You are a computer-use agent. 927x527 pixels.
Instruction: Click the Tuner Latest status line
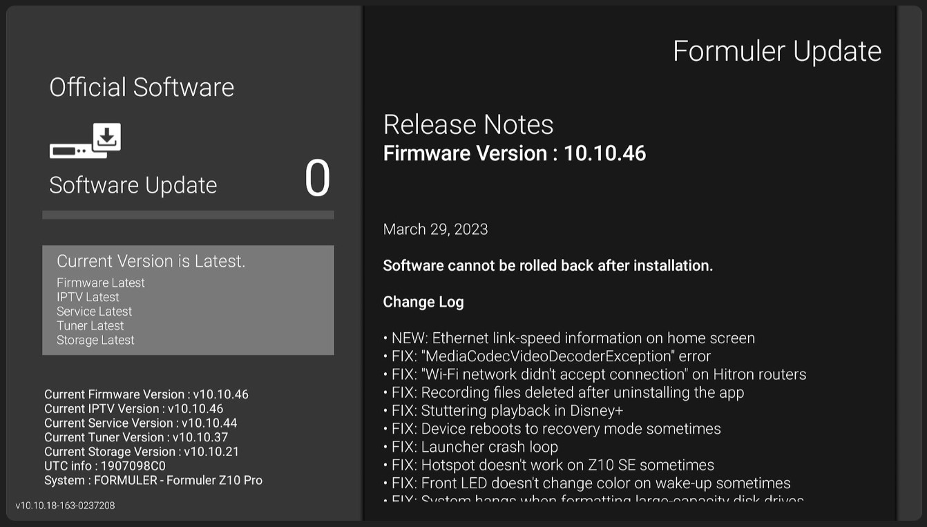90,326
